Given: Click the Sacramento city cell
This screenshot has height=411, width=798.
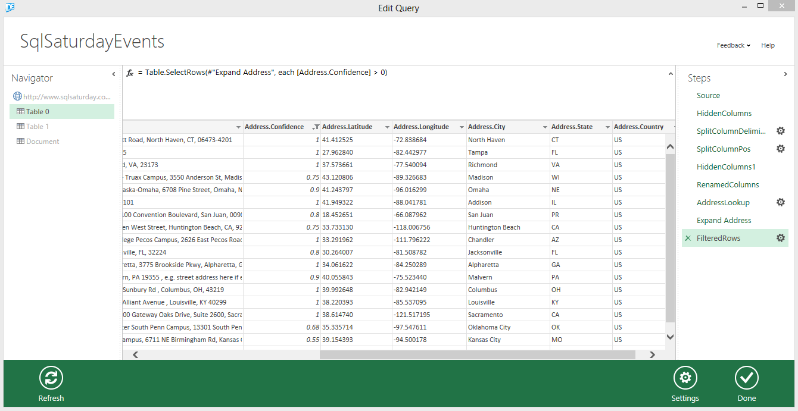Looking at the screenshot, I should point(508,315).
